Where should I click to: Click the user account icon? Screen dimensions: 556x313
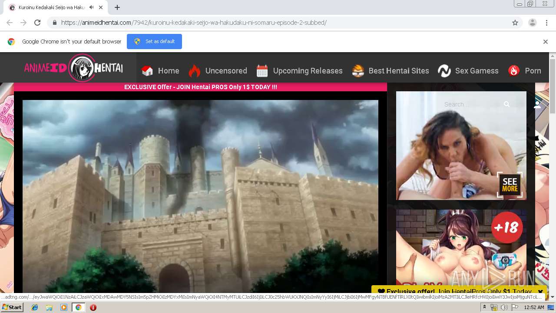537,104
